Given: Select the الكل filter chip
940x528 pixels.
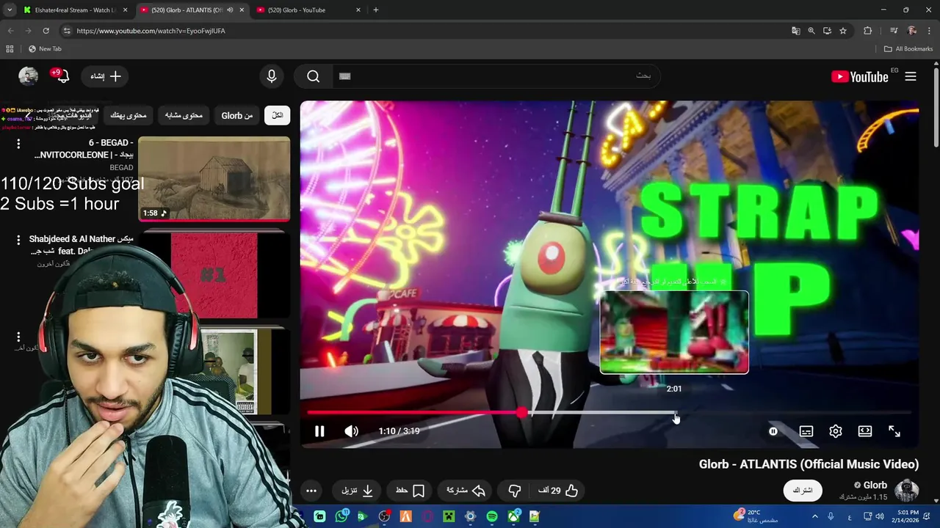Looking at the screenshot, I should click(277, 115).
